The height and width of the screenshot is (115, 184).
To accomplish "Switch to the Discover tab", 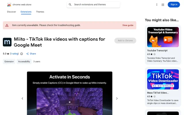I will click(11, 12).
